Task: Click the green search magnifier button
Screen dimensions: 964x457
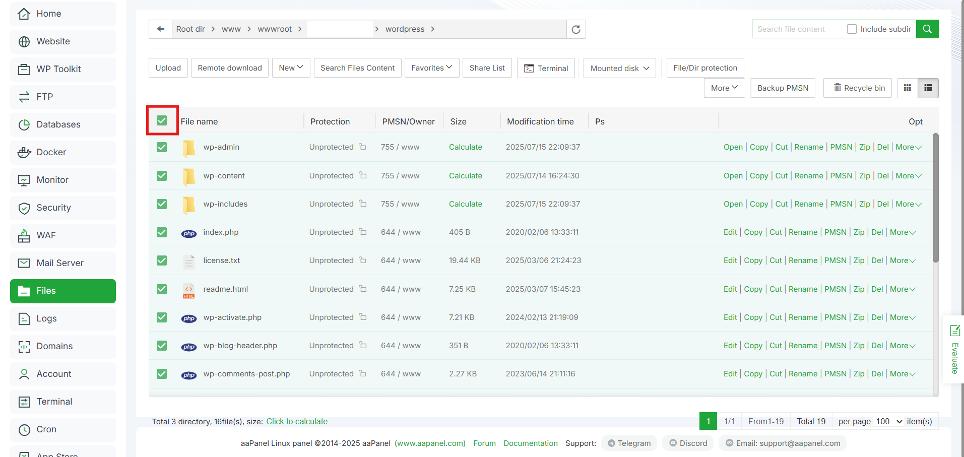Action: (927, 29)
